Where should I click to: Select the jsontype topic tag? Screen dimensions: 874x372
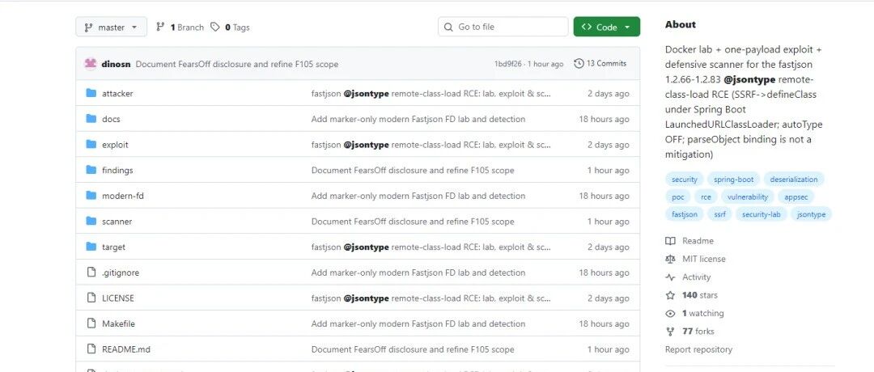click(x=811, y=213)
